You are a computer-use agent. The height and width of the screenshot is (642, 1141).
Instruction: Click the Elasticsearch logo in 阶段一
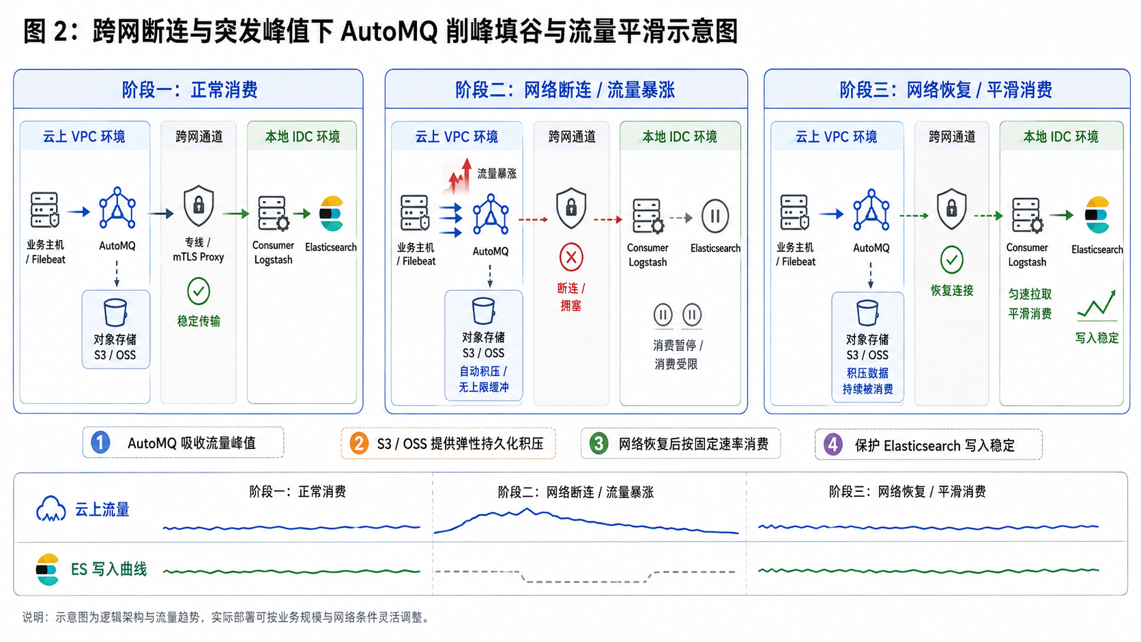[x=332, y=214]
